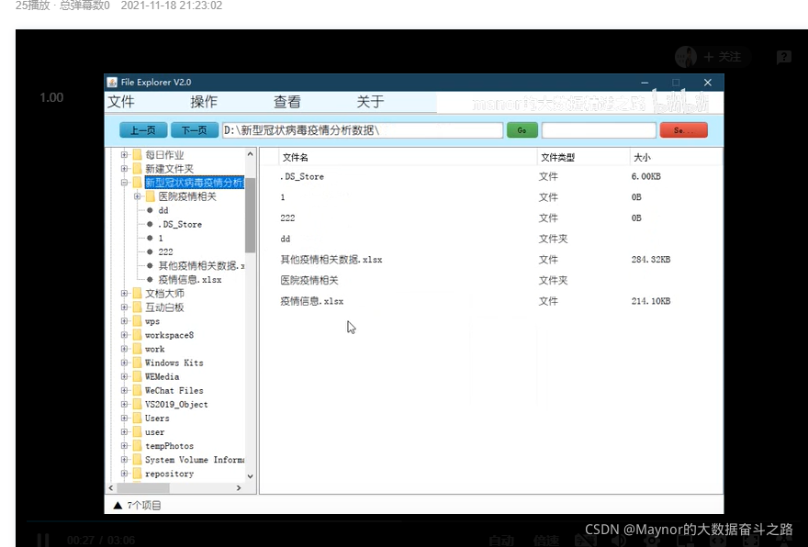Select 医院疫情相关 folder in file list
The image size is (808, 547).
(489, 280)
